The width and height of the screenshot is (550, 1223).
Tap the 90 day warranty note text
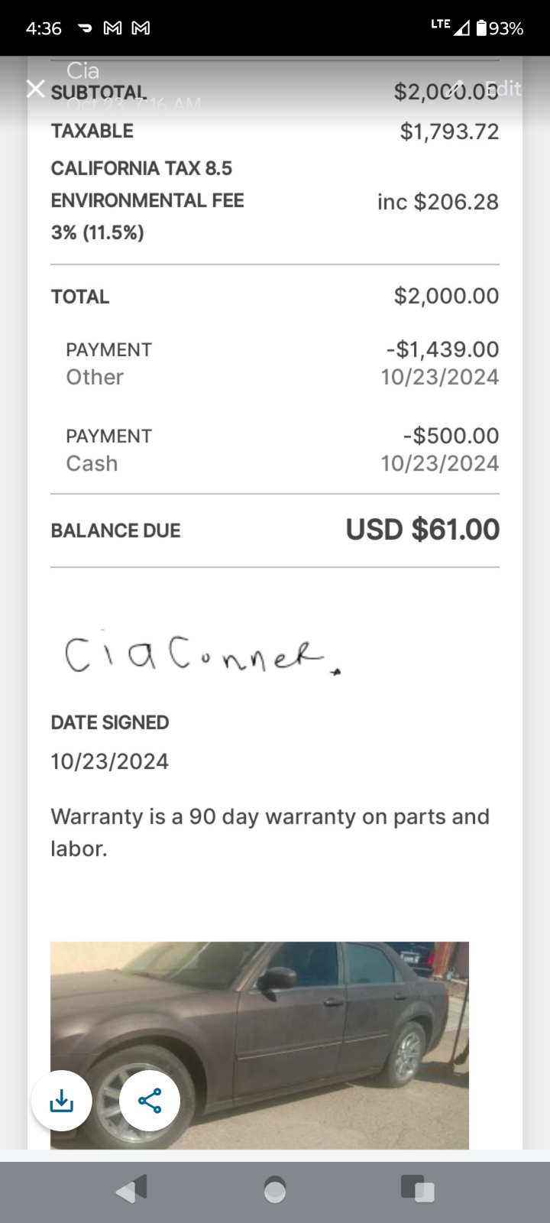[x=270, y=832]
